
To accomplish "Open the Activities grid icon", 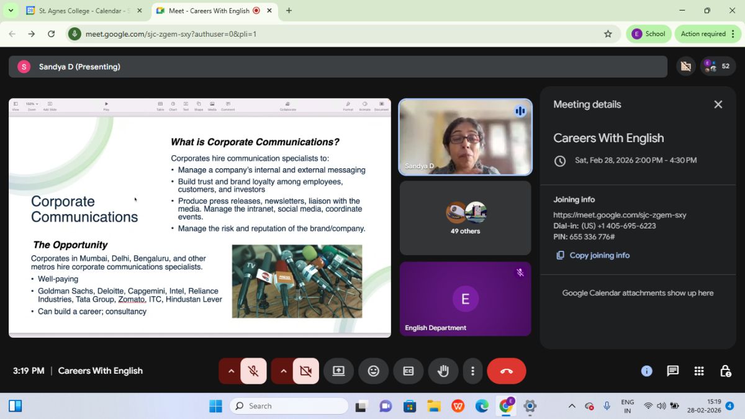I will click(x=699, y=371).
